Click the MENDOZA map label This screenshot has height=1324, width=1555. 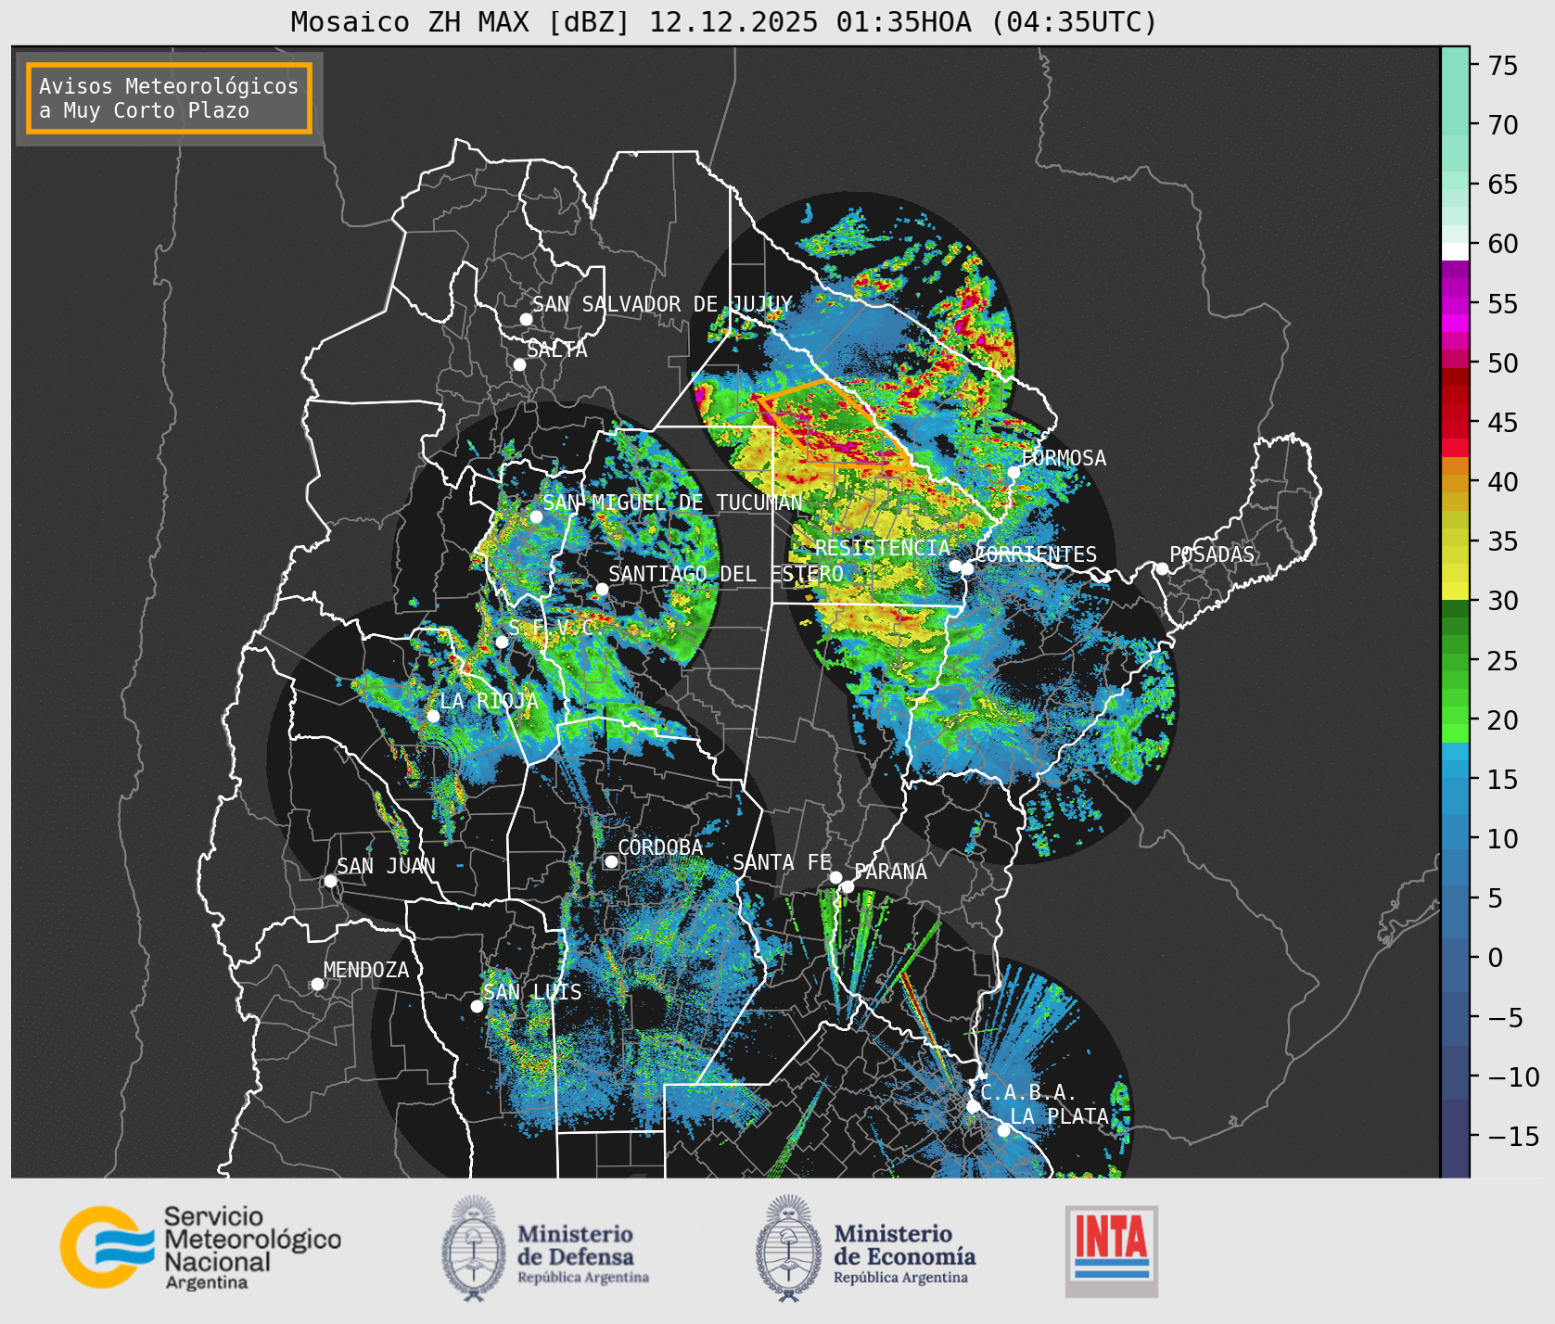pyautogui.click(x=365, y=970)
